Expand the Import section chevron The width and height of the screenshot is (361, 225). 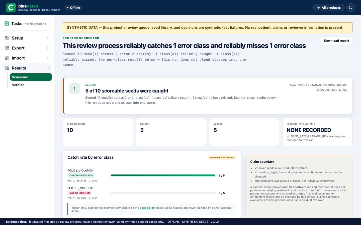(48, 58)
